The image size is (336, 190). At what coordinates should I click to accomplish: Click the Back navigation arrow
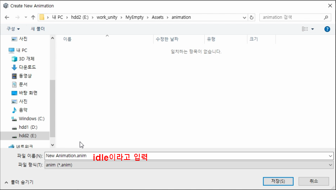pos(7,17)
